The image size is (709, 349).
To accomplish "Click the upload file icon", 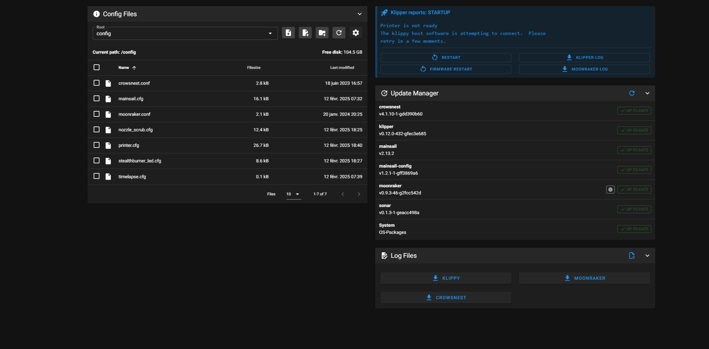I will tap(288, 33).
